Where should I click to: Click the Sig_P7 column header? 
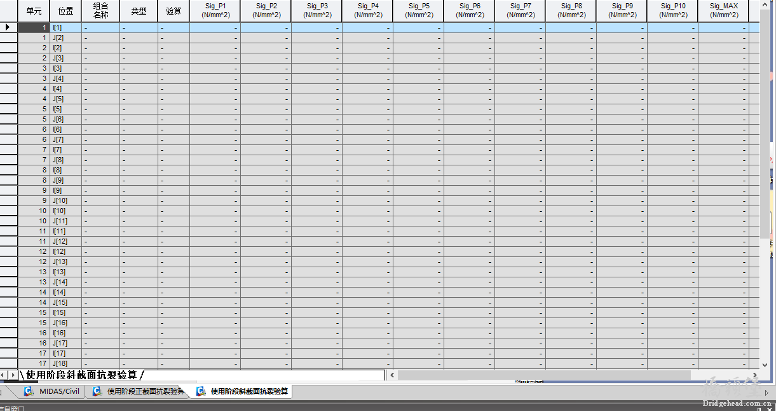coord(520,11)
